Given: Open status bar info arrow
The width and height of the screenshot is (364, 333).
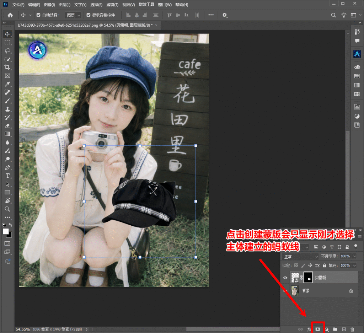Looking at the screenshot, I should pos(87,329).
